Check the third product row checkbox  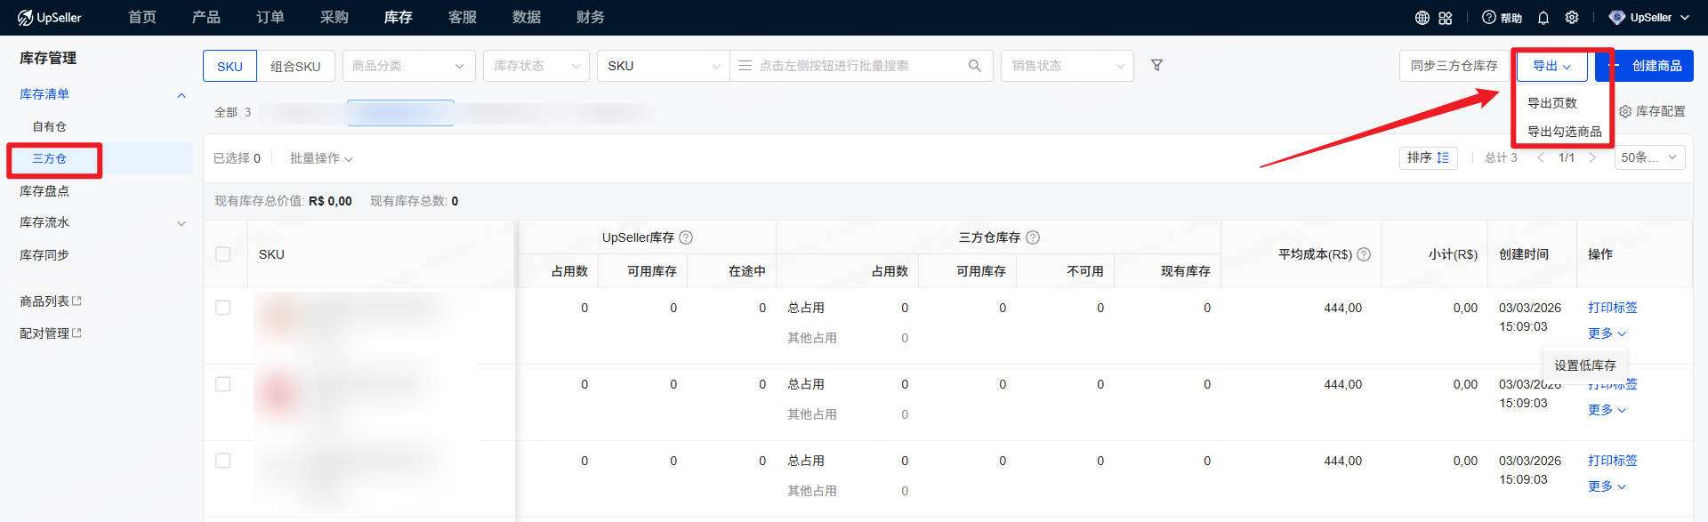[x=223, y=461]
